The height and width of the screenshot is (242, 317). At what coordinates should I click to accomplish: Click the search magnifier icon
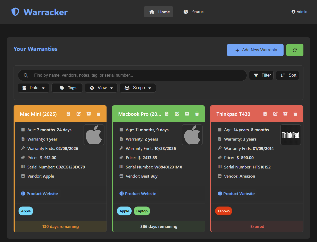tap(26, 75)
